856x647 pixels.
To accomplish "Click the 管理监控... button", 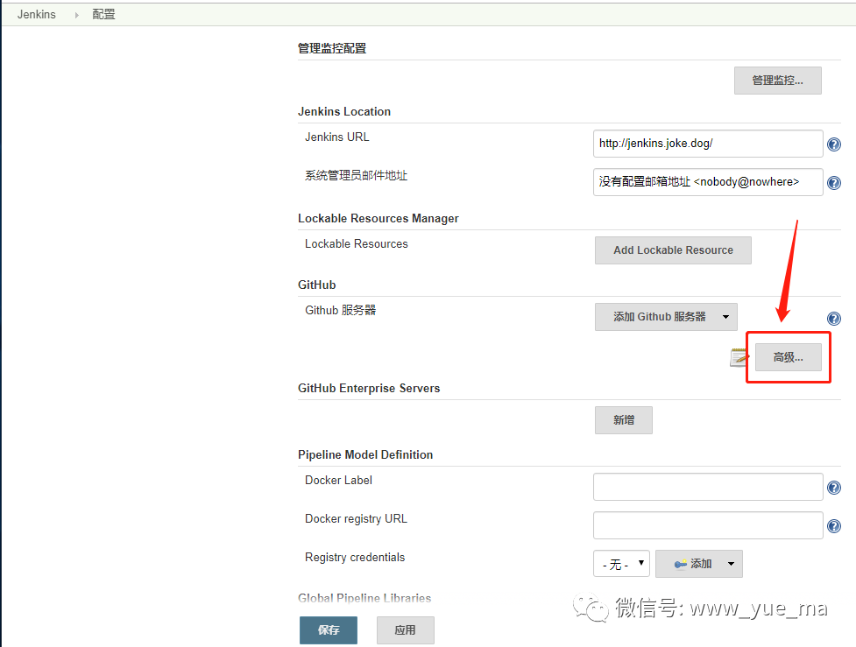I will tap(777, 80).
